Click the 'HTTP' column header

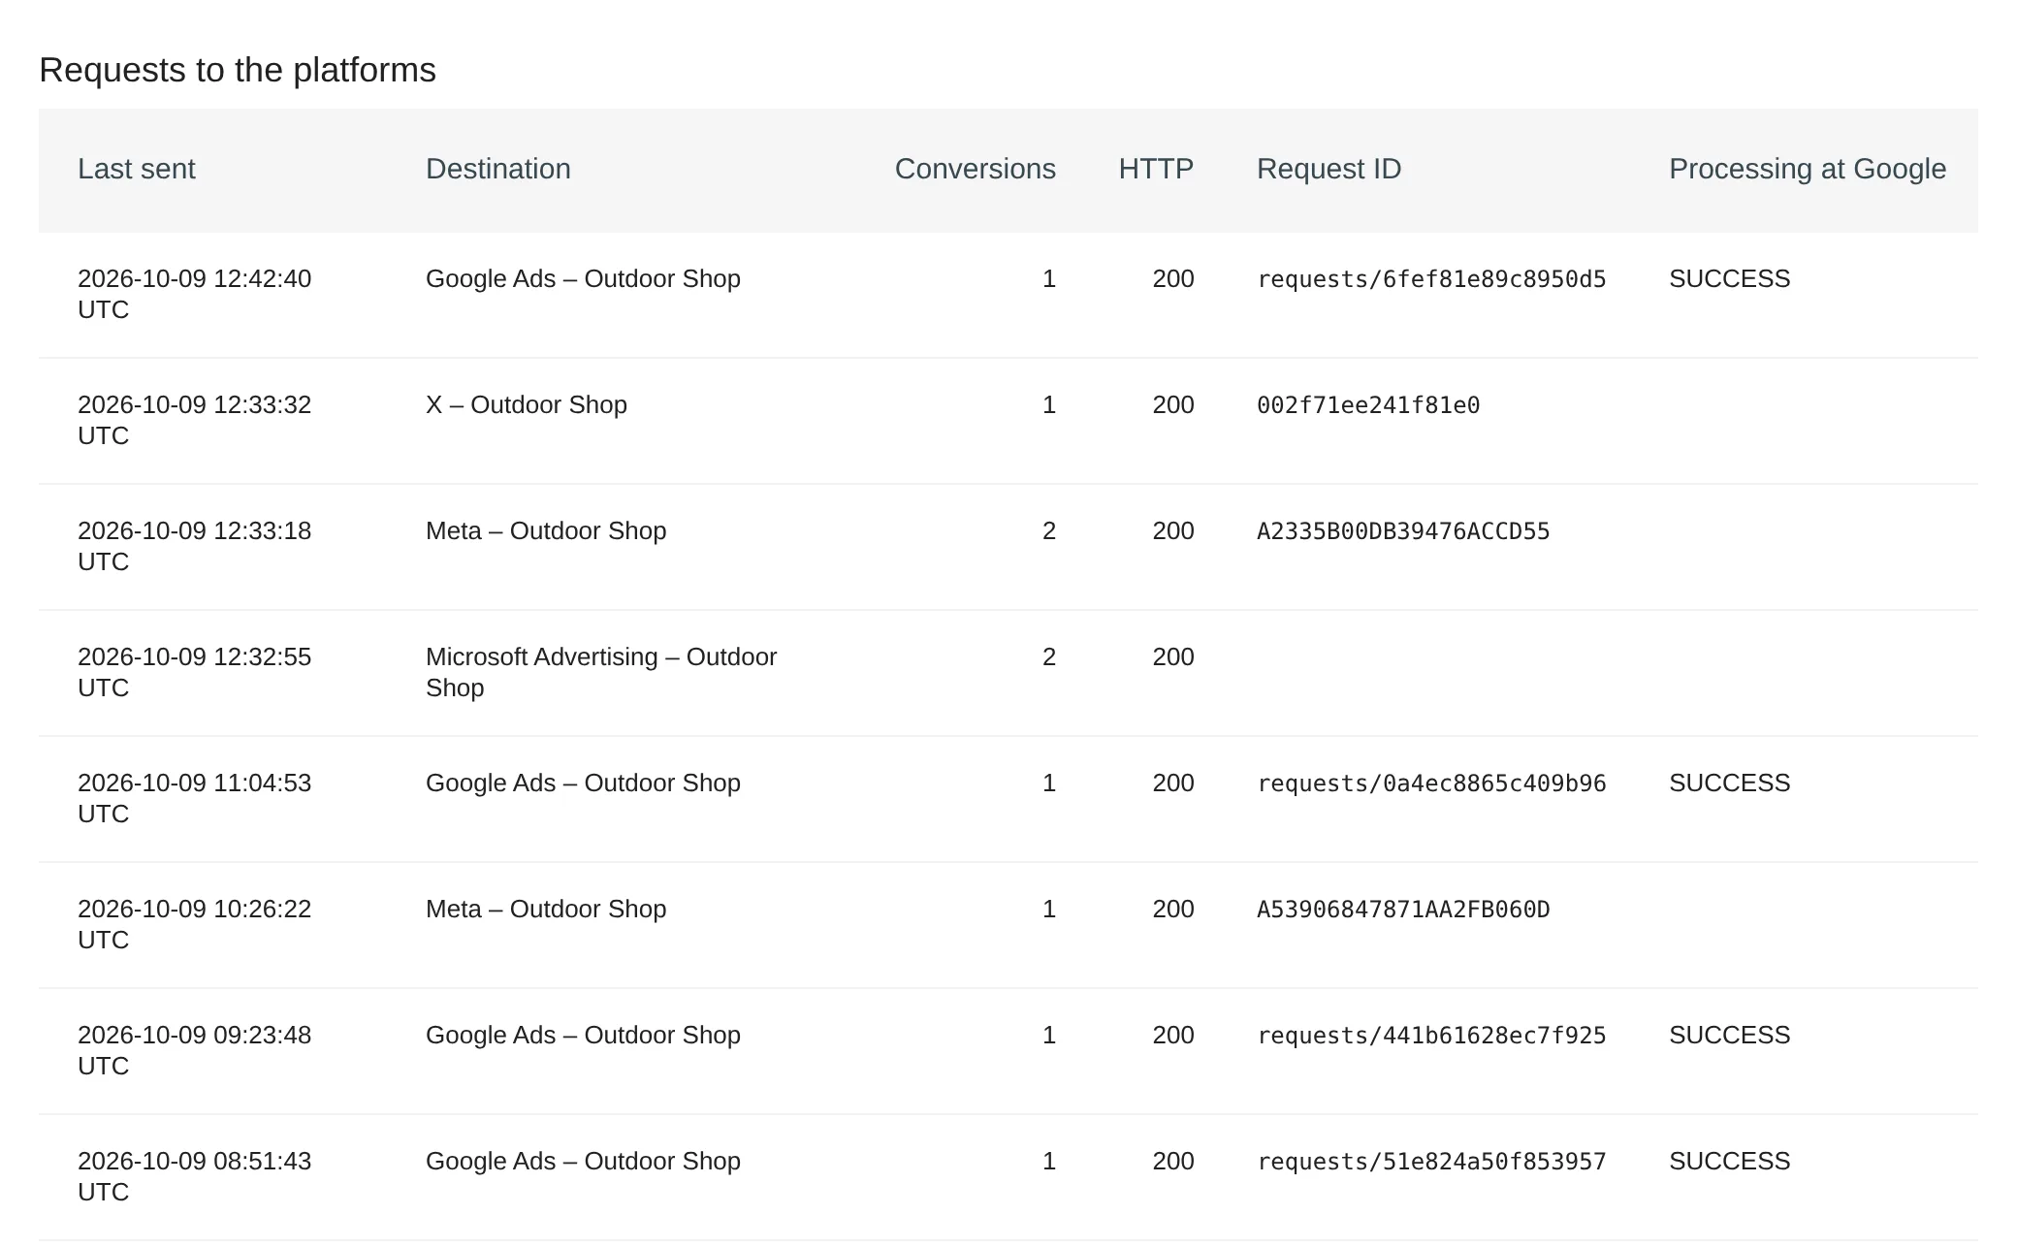click(x=1156, y=169)
